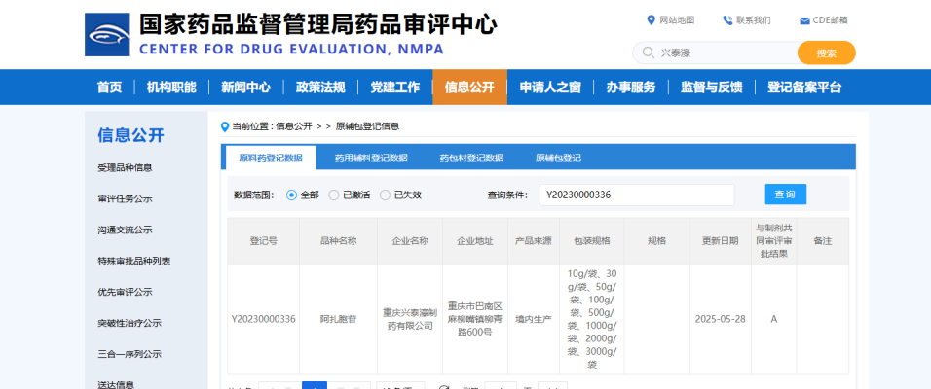Switch to the 药用辅料登记数据 tab

pos(371,158)
